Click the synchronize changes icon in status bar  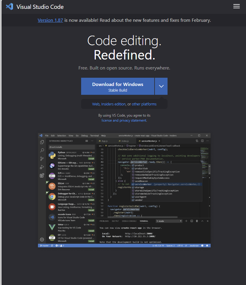(x=52, y=246)
